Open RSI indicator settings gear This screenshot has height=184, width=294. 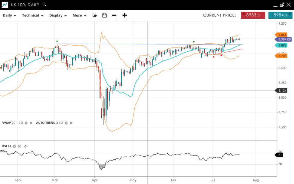coord(14,146)
